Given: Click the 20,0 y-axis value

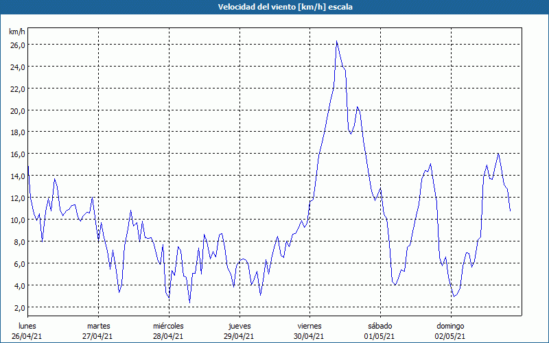Looking at the screenshot, I should coord(16,110).
